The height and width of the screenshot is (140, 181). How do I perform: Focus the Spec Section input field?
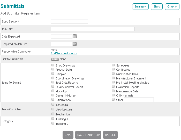[x=69, y=21]
